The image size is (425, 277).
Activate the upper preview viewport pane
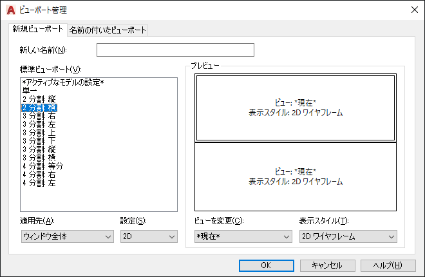pos(296,108)
